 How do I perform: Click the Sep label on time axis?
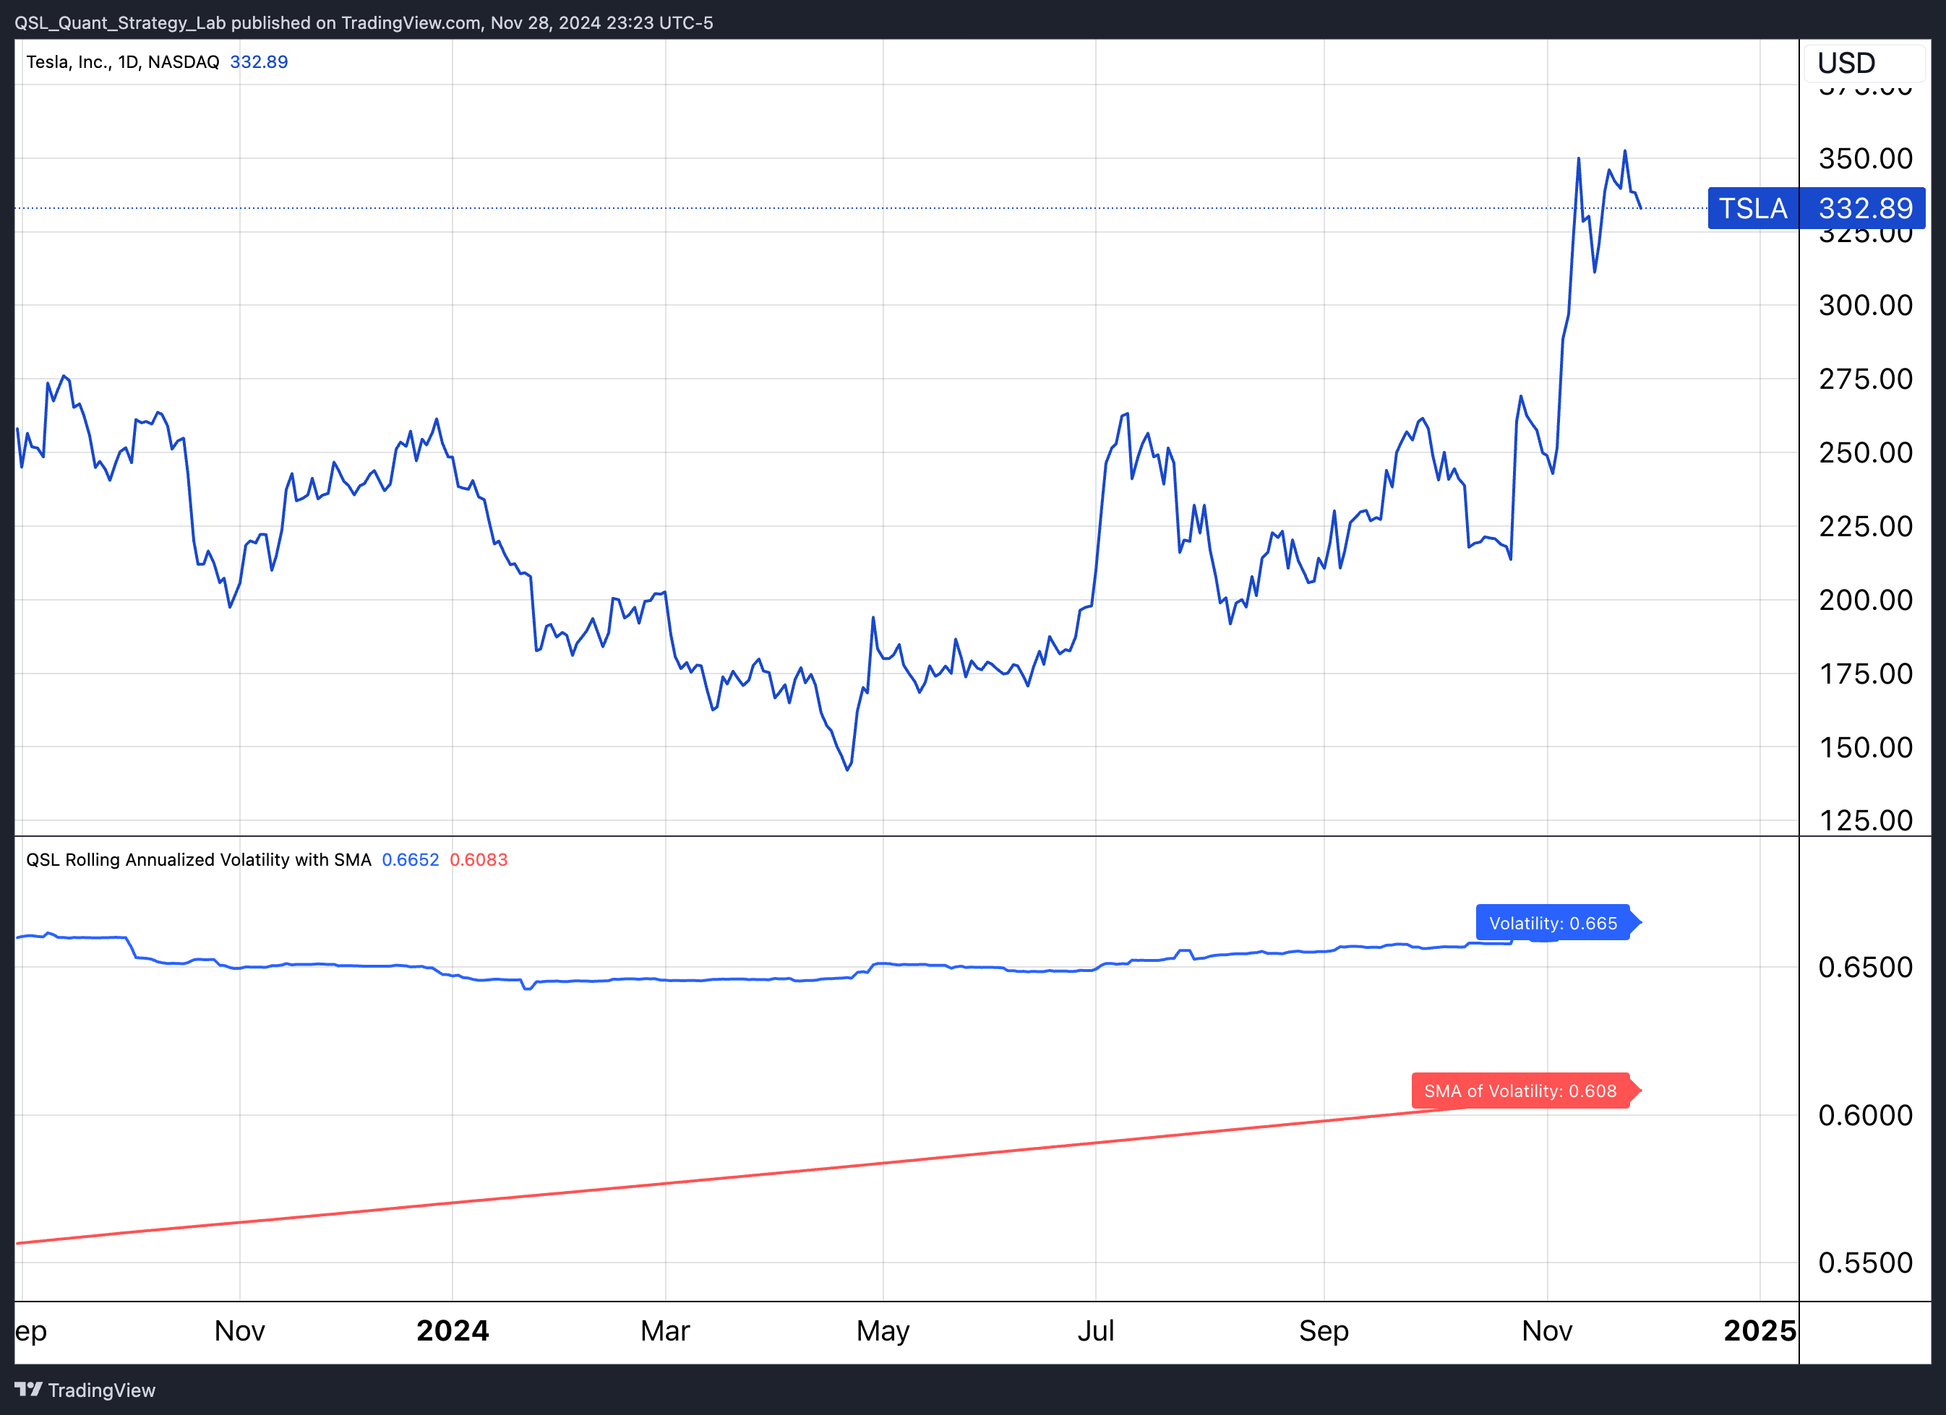[1323, 1330]
